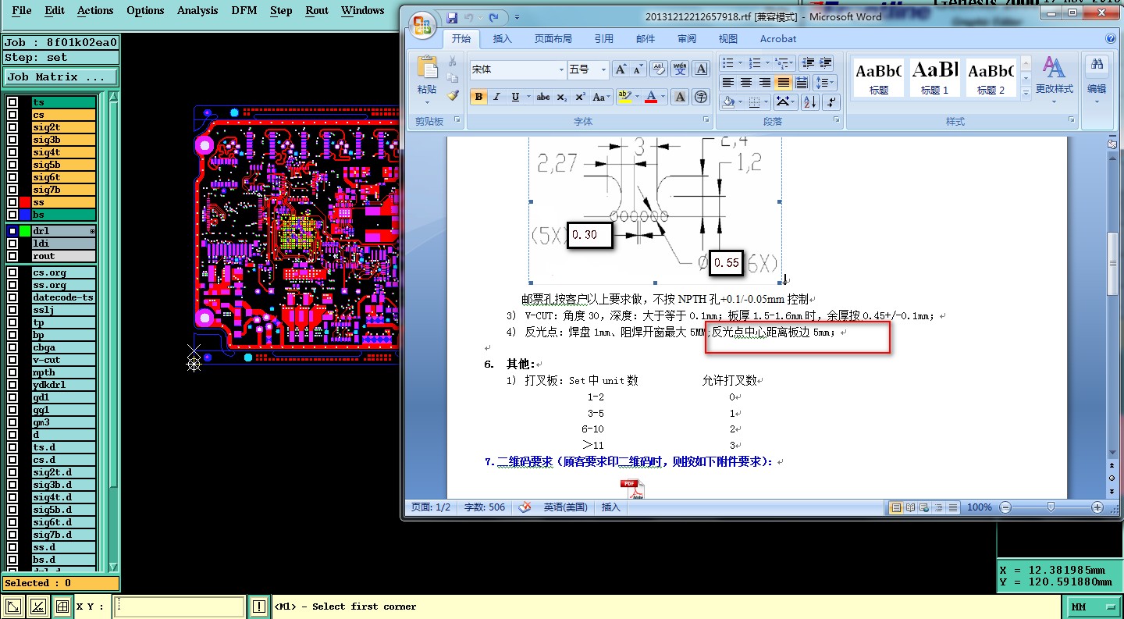
Task: Open the font color dropdown arrow
Action: (663, 97)
